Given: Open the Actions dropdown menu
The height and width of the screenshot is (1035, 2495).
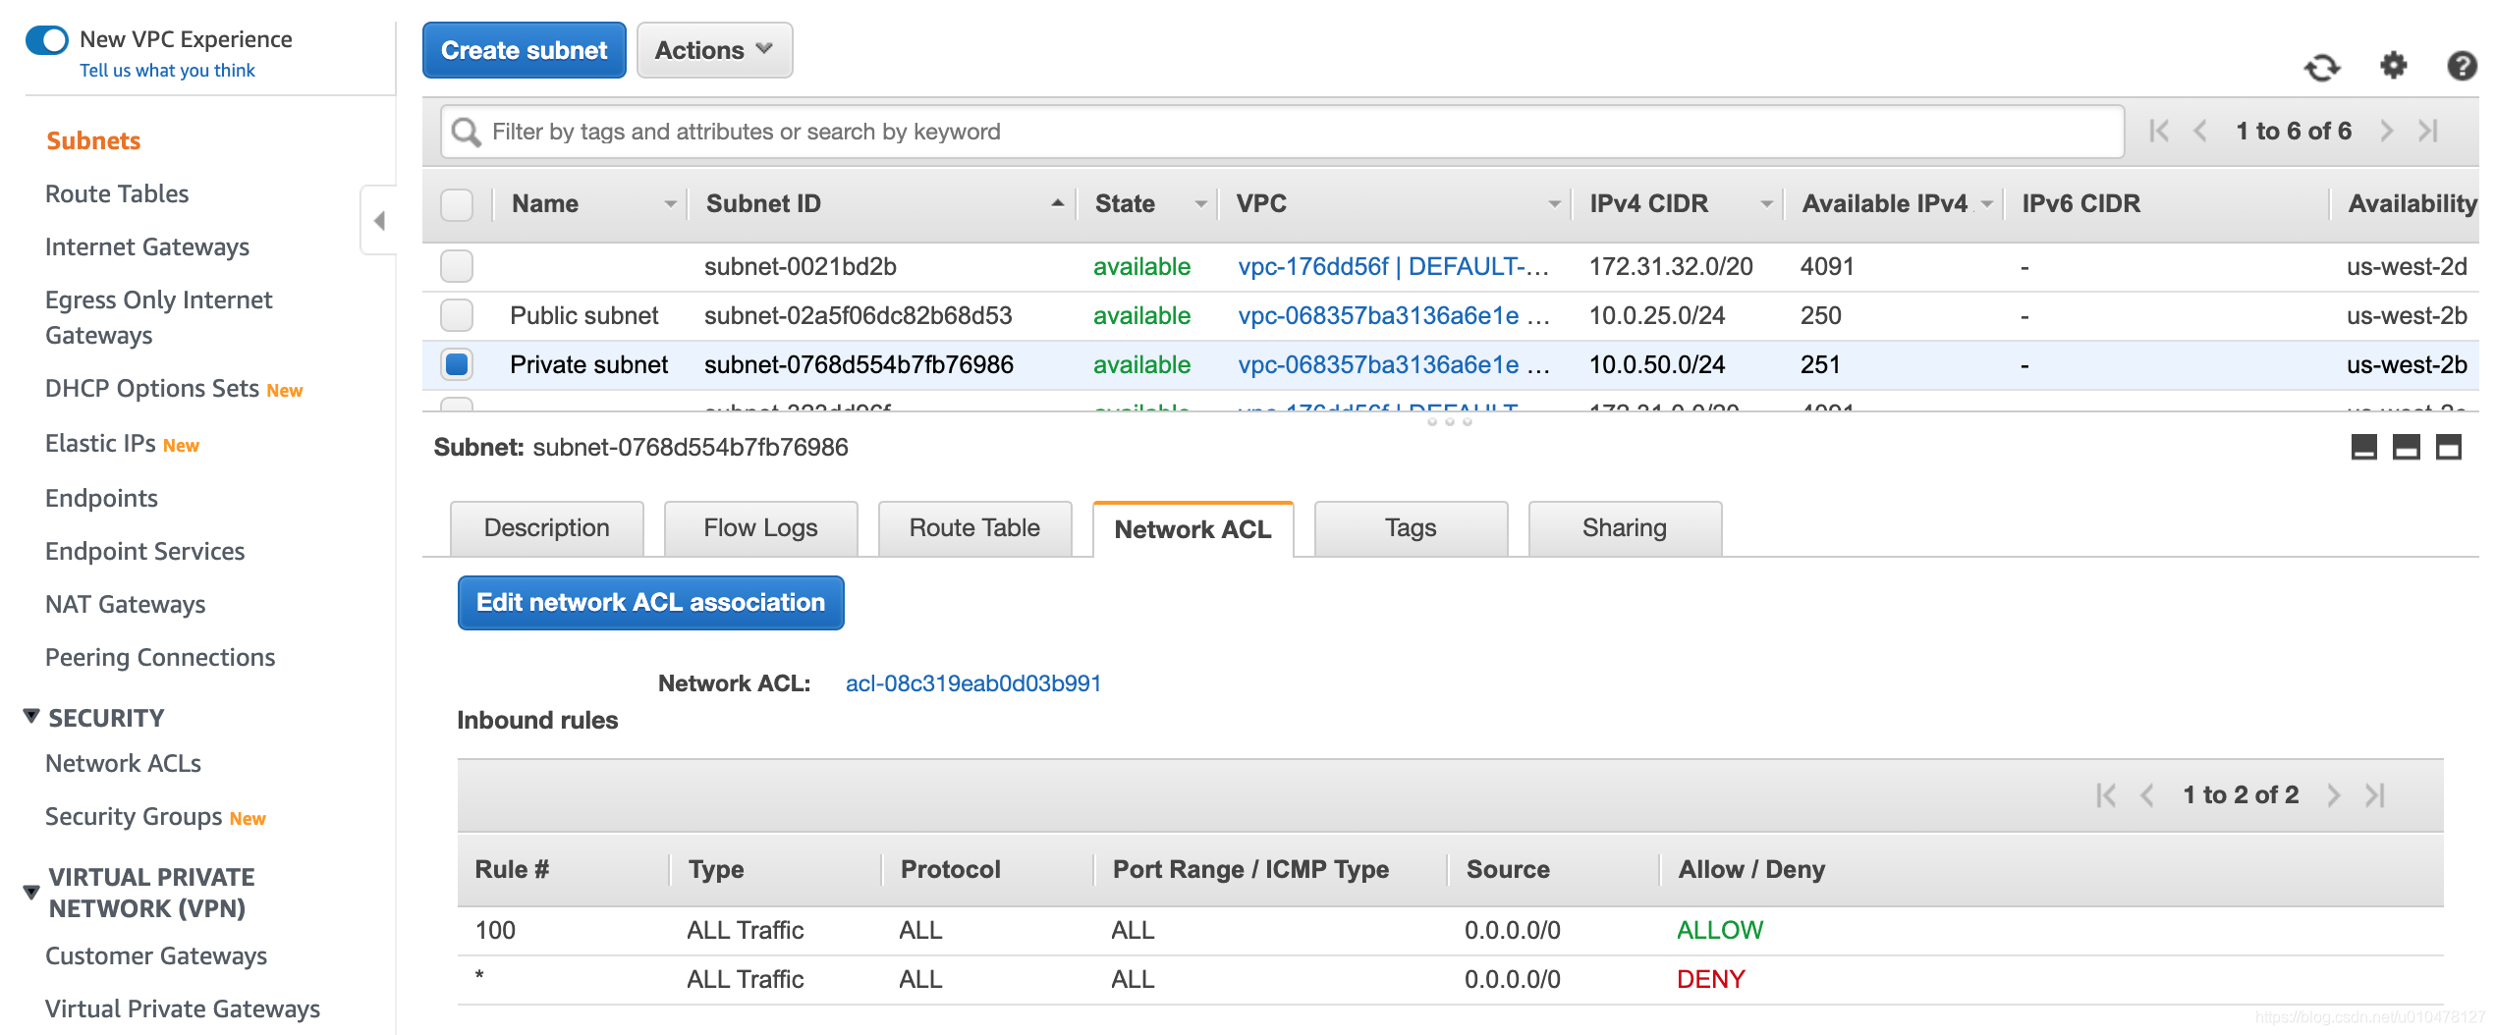Looking at the screenshot, I should coord(714,50).
